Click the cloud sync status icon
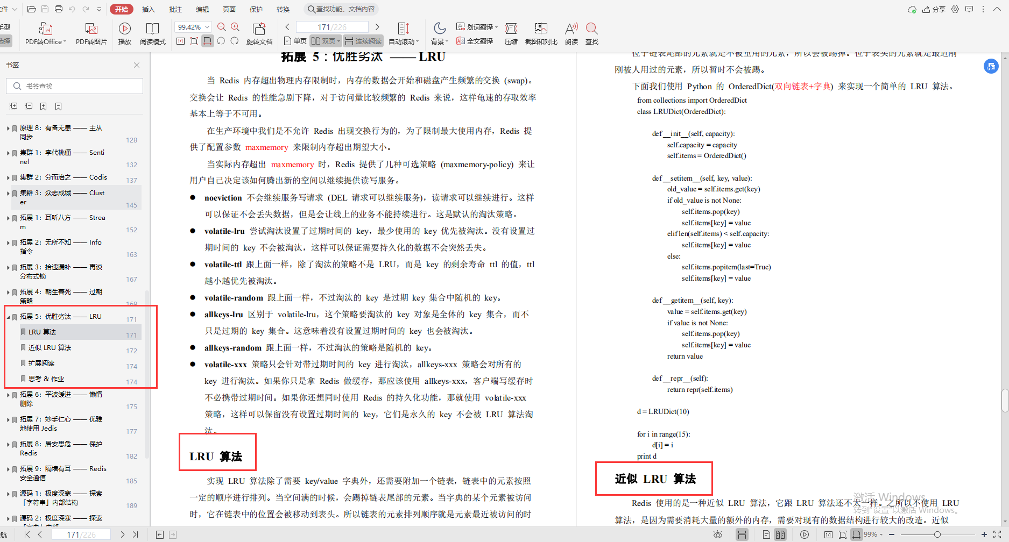1009x542 pixels. [912, 9]
